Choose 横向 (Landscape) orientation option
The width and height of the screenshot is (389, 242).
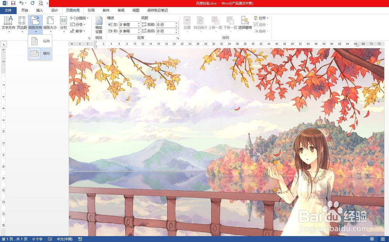click(x=40, y=53)
